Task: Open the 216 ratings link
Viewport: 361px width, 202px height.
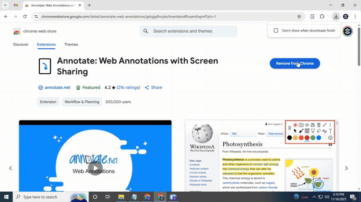Action: click(129, 88)
